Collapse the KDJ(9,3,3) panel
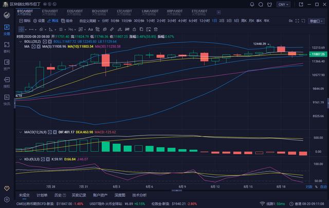The image size is (329, 208). [x=21, y=159]
